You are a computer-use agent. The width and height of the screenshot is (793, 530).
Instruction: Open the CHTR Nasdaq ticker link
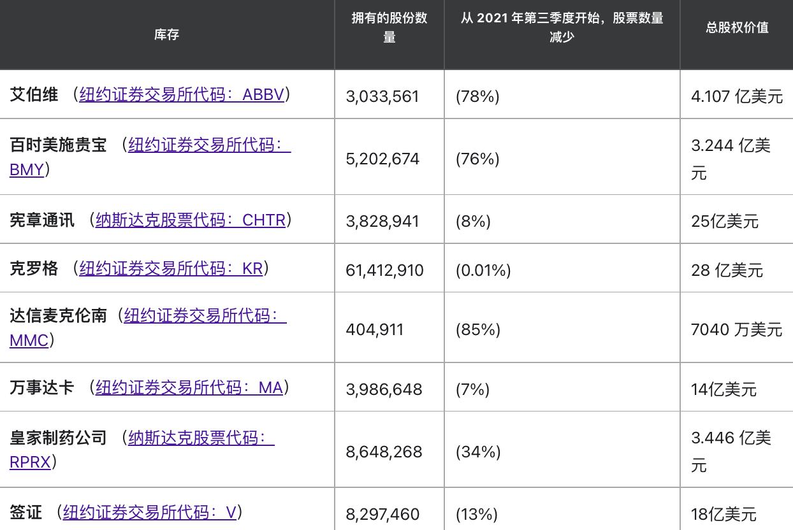tap(191, 220)
